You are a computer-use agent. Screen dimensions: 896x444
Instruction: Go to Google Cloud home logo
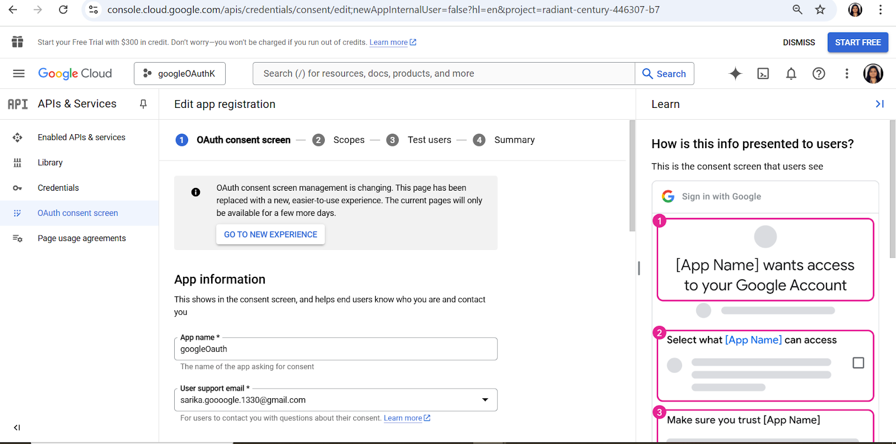pyautogui.click(x=75, y=73)
